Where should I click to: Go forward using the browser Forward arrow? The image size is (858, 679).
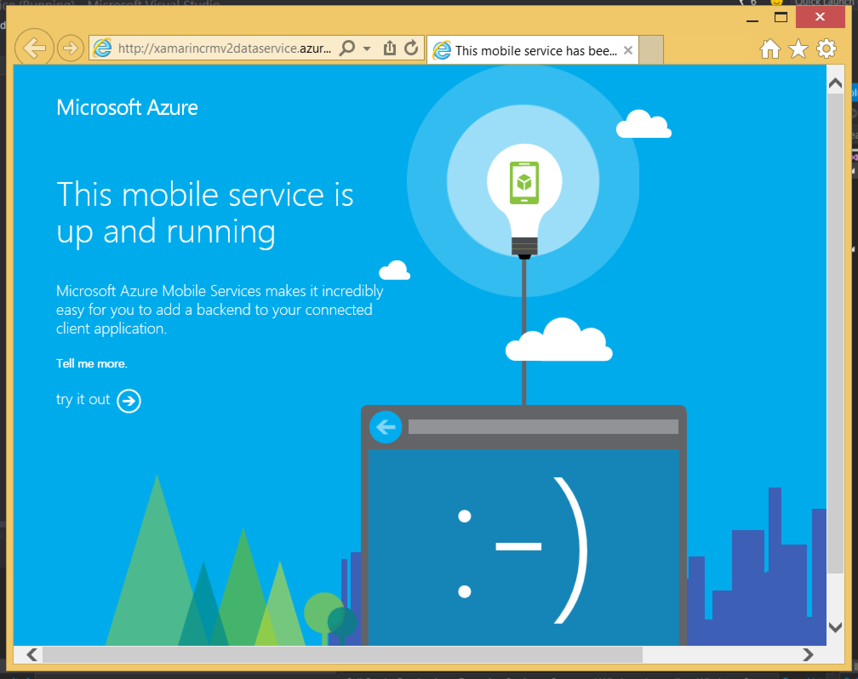click(70, 48)
